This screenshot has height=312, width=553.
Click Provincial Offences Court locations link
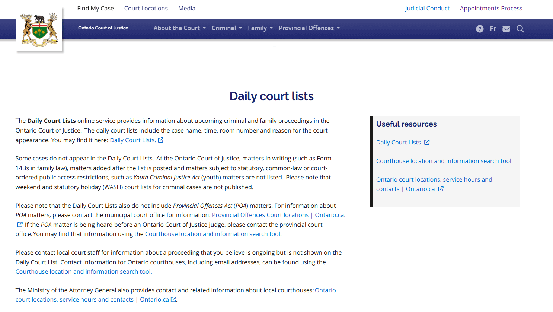coord(260,215)
